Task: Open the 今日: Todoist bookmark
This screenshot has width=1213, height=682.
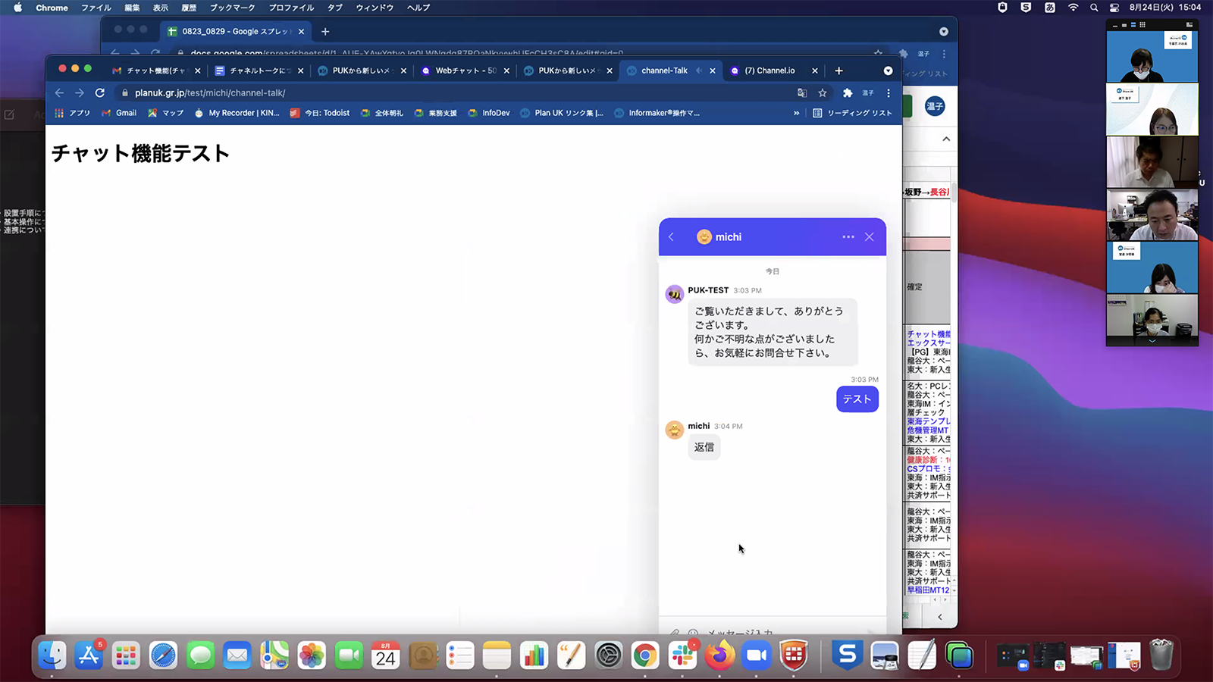Action: click(x=320, y=113)
